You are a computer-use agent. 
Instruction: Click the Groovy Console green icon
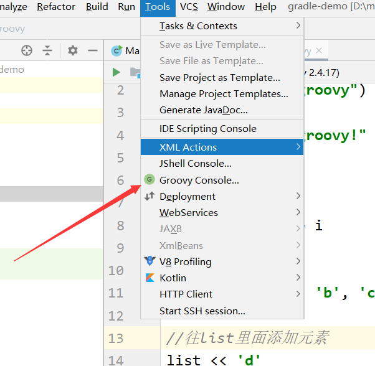(x=150, y=180)
